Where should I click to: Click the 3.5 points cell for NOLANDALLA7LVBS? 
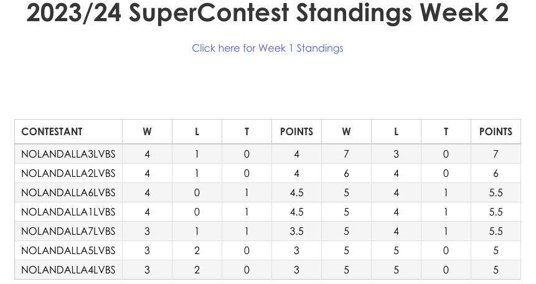pyautogui.click(x=296, y=231)
